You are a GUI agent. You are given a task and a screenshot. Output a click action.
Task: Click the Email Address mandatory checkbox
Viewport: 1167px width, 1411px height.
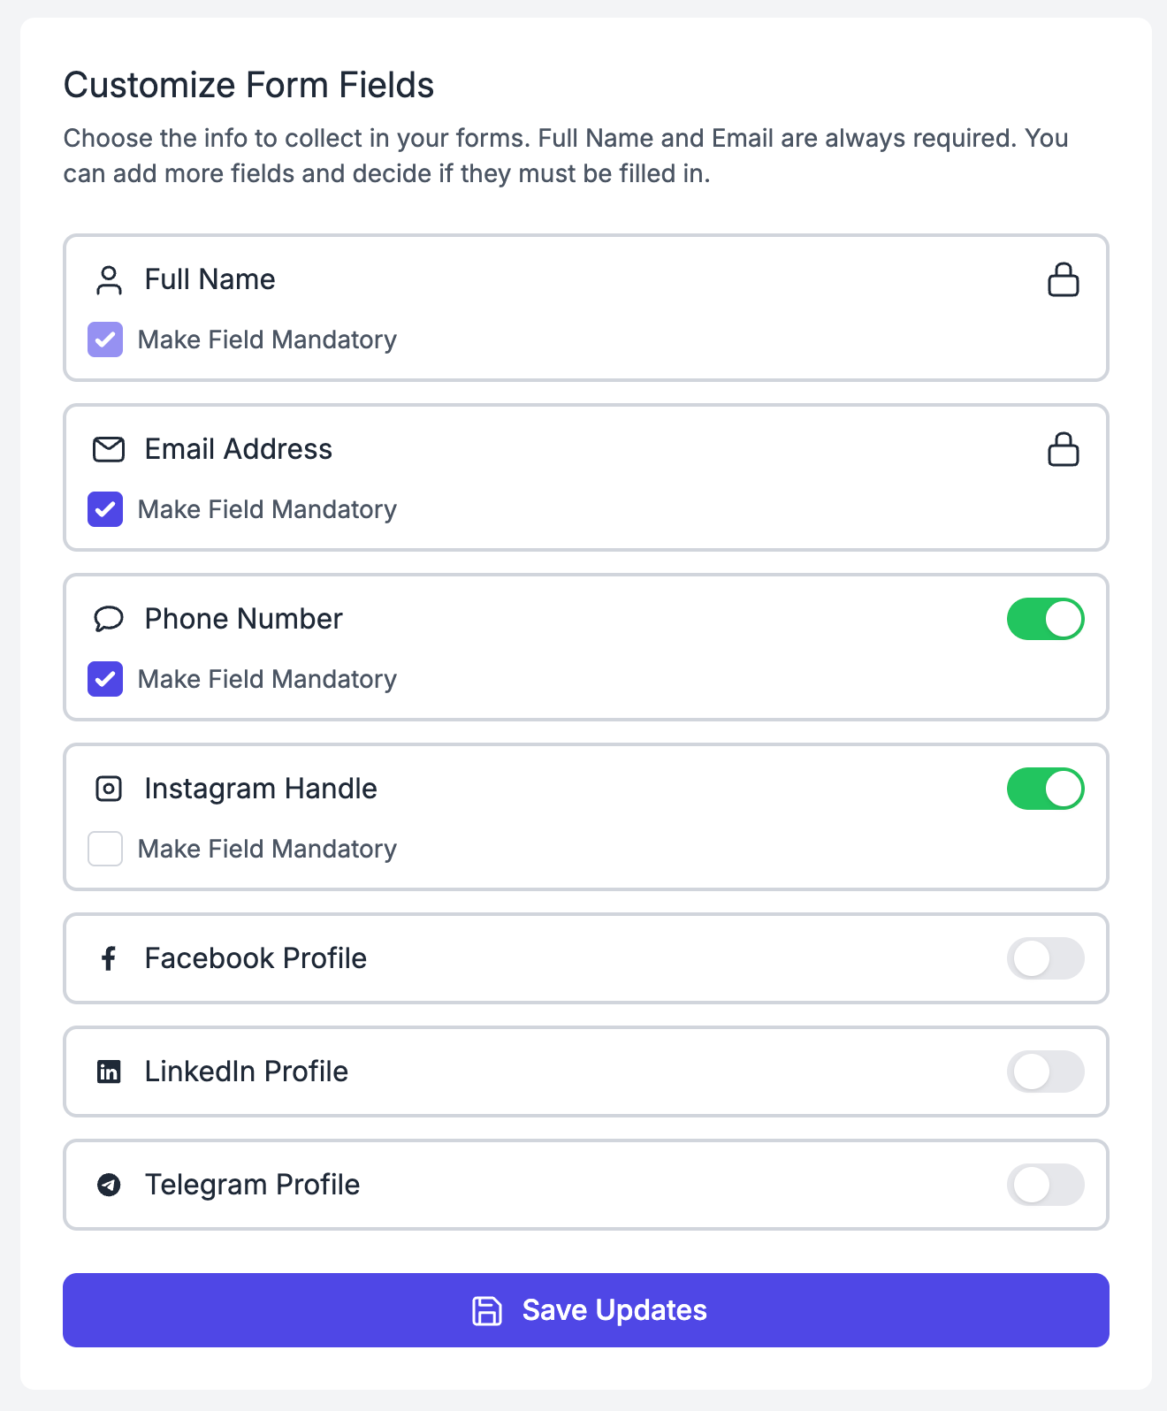click(105, 509)
